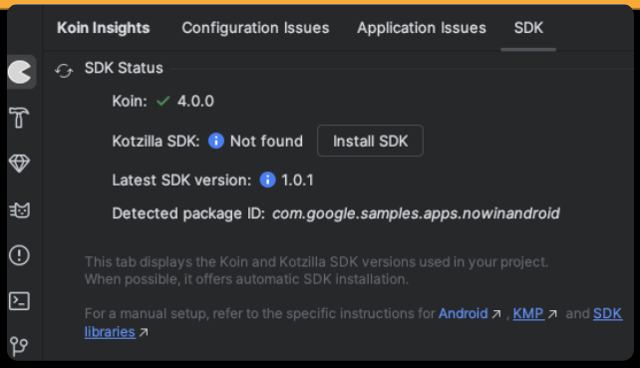Click the Kotzilla SDK: label
The image size is (640, 368).
tap(156, 142)
